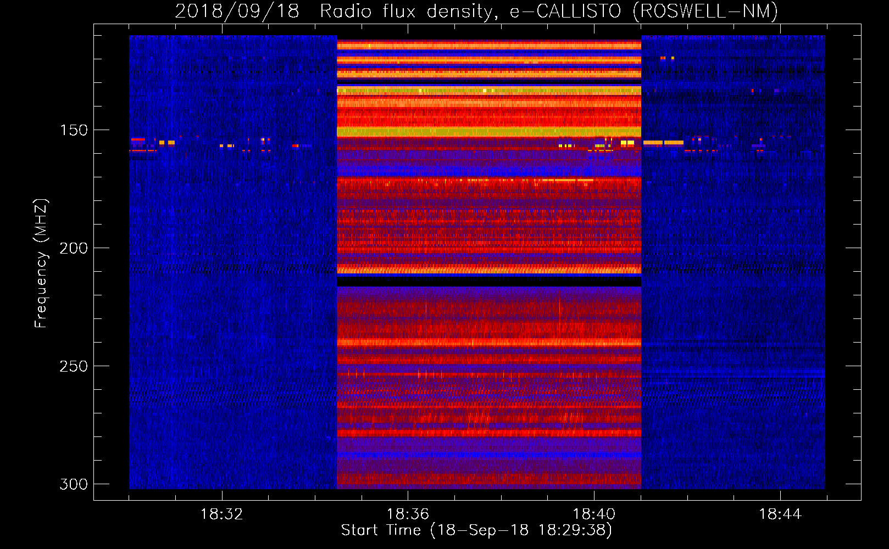Click the 18:36 time tick label

[408, 514]
